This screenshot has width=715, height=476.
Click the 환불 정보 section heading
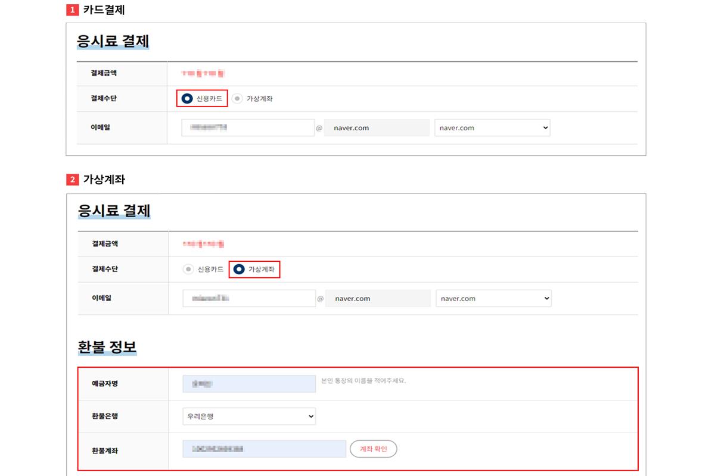[107, 347]
